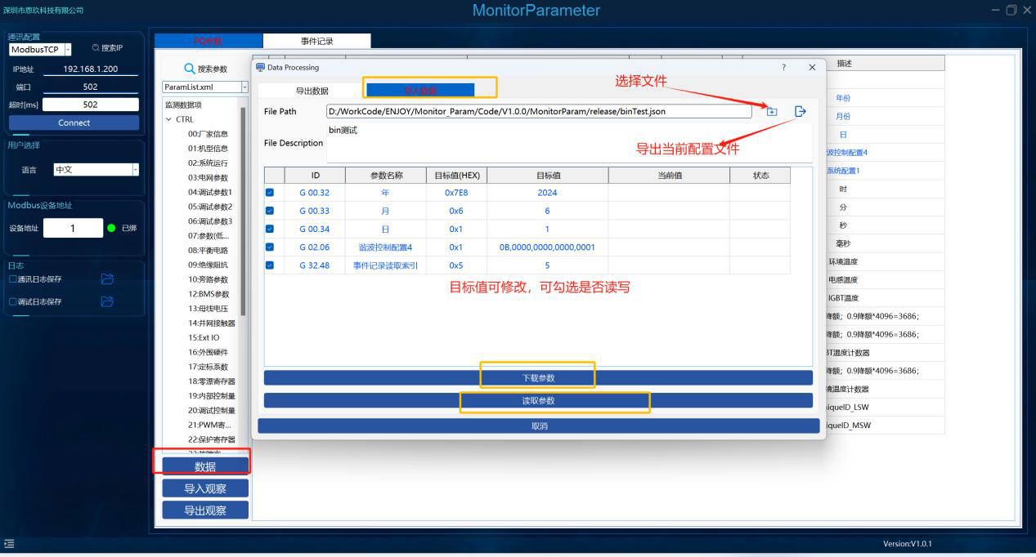
Task: Click the 导出观察 button
Action: (205, 510)
